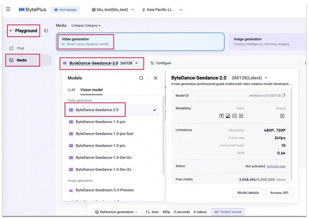
Task: Click the BytePlus logo
Action: click(x=32, y=10)
